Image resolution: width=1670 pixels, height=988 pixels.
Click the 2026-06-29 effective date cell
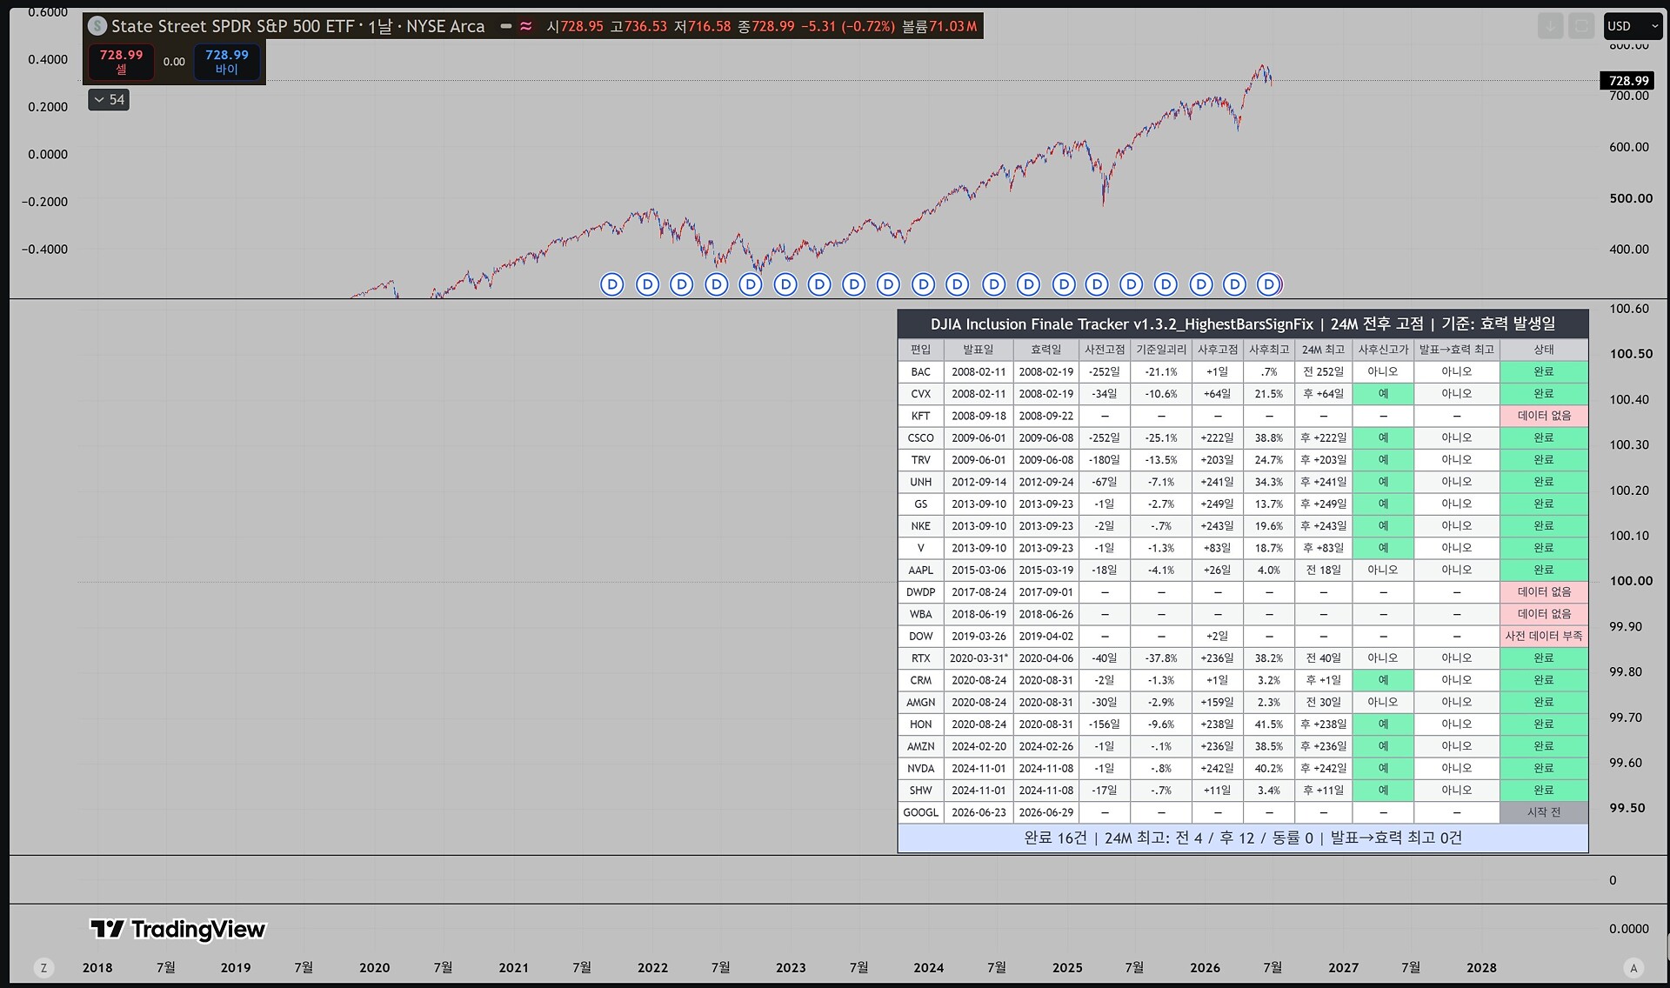(1046, 812)
